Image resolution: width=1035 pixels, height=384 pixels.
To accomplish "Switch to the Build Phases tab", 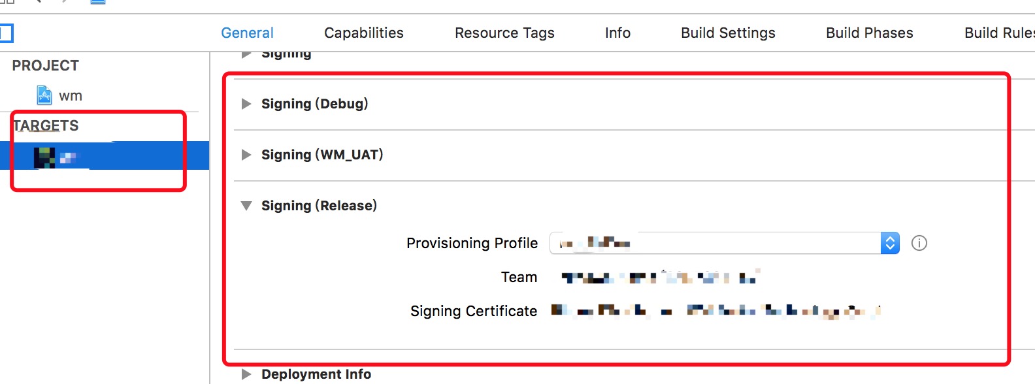I will coord(870,33).
